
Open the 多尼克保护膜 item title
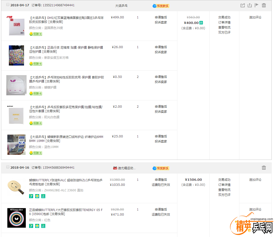point(66,109)
